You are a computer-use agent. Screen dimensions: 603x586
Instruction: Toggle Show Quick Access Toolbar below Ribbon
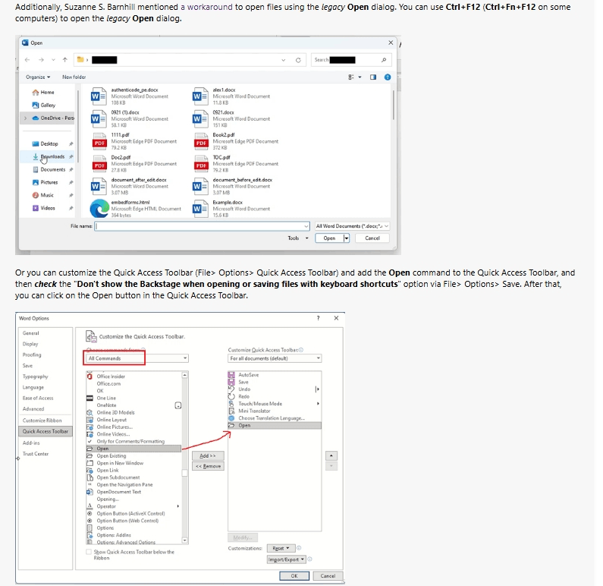pos(89,552)
